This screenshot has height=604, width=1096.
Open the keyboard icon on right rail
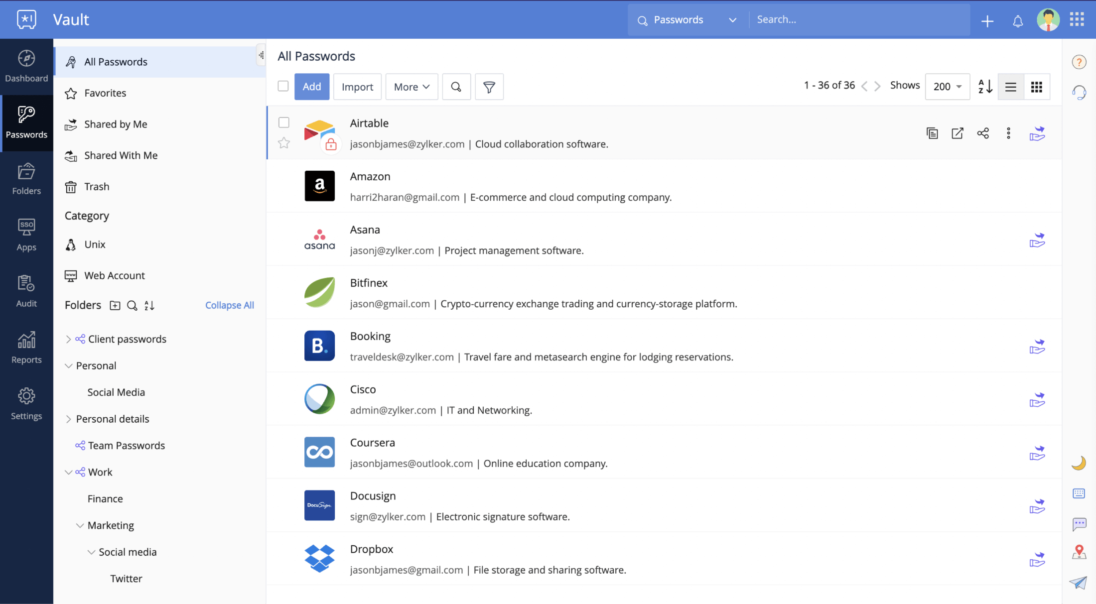(1079, 493)
